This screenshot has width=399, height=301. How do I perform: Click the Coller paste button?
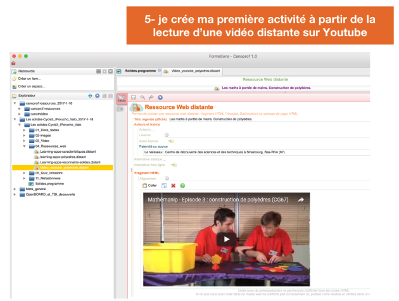point(149,186)
